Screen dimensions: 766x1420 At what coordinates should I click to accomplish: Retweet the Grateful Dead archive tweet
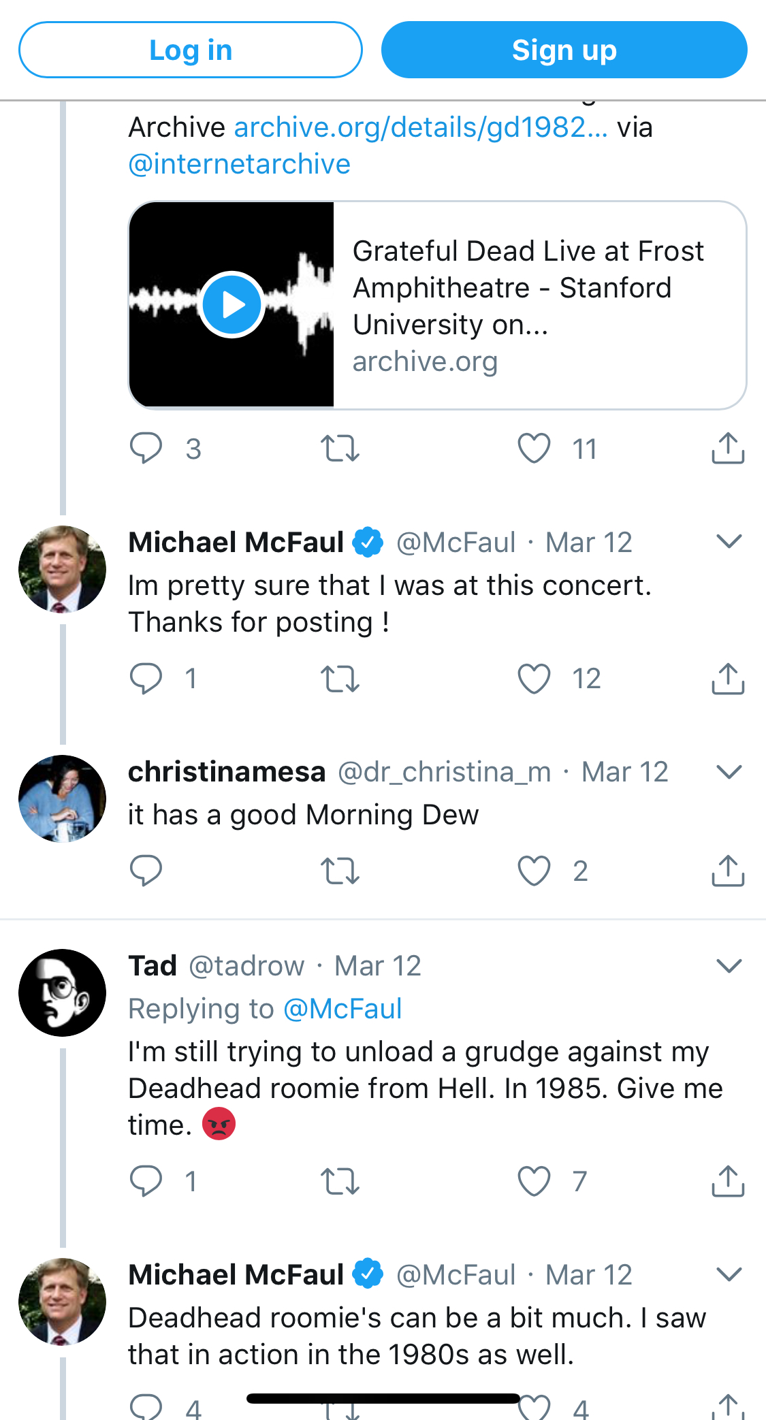[x=340, y=449]
